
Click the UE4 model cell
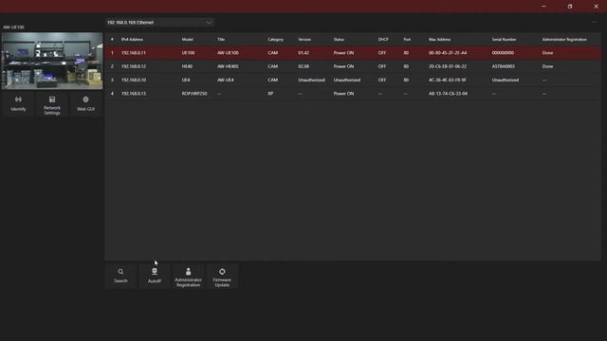click(186, 80)
